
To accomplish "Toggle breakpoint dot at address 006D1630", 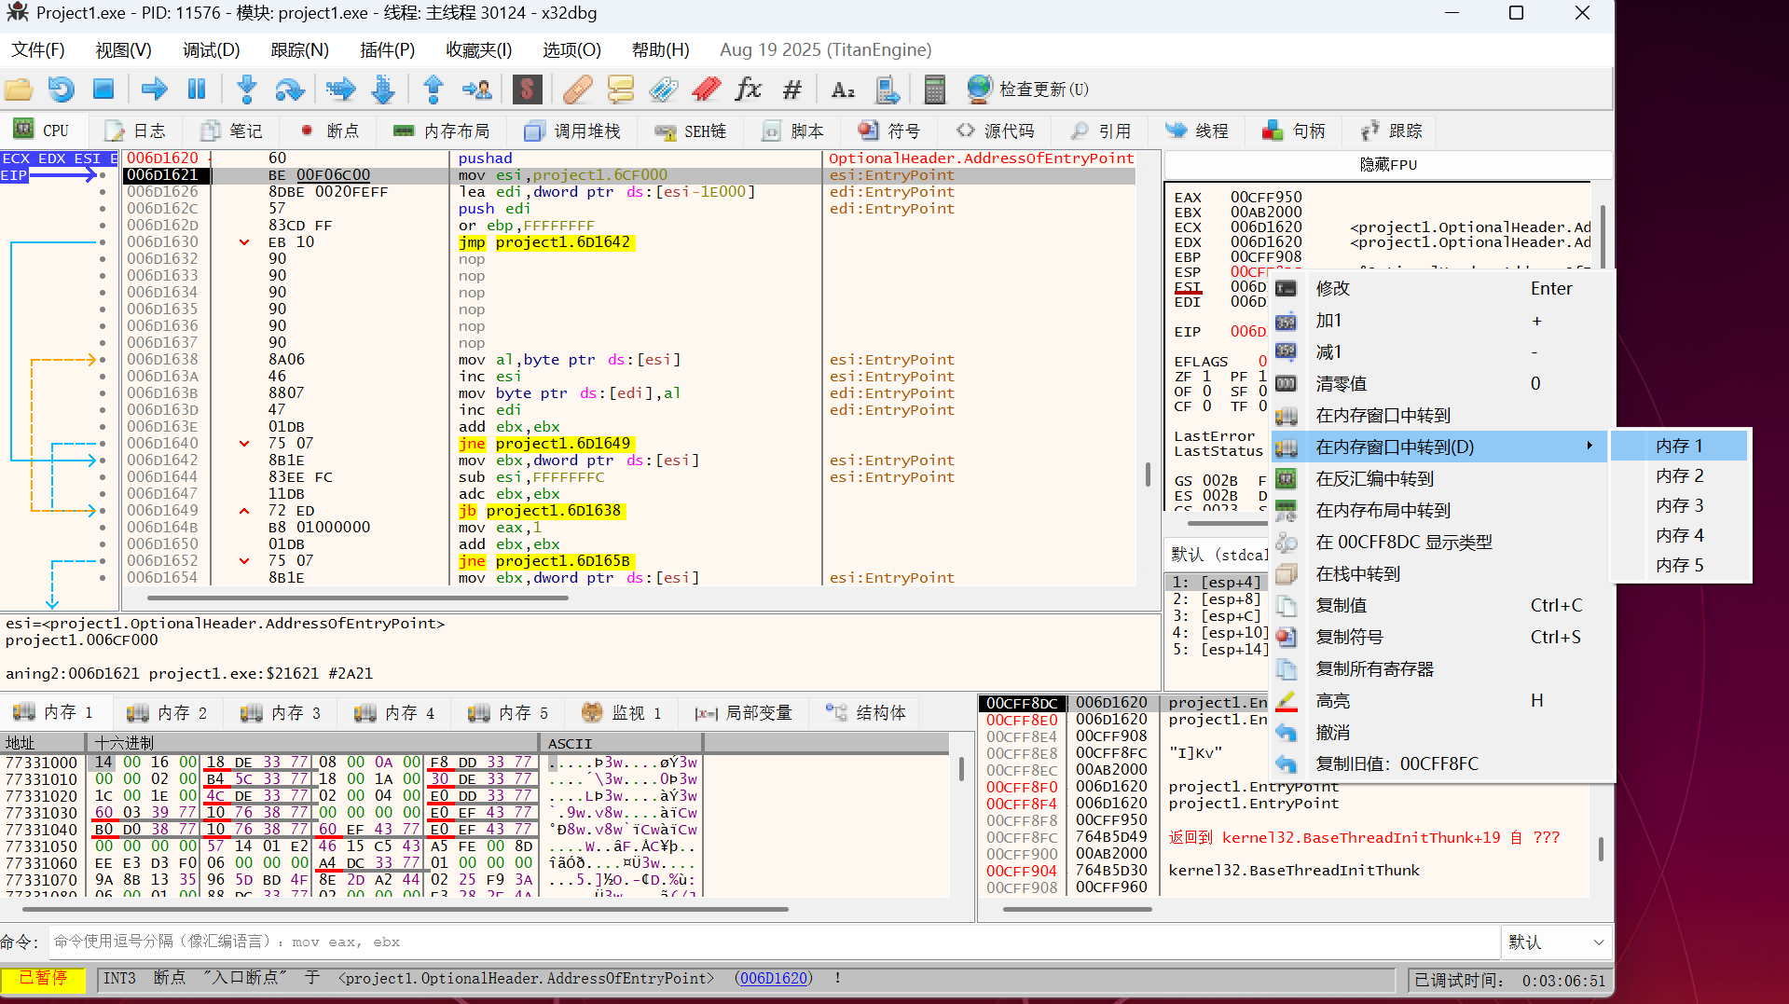I will (103, 242).
